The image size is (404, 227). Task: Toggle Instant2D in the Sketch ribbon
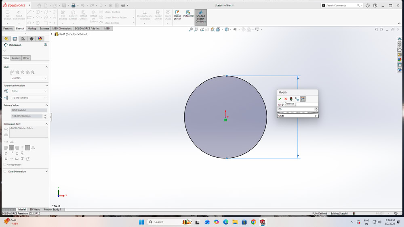point(188,14)
